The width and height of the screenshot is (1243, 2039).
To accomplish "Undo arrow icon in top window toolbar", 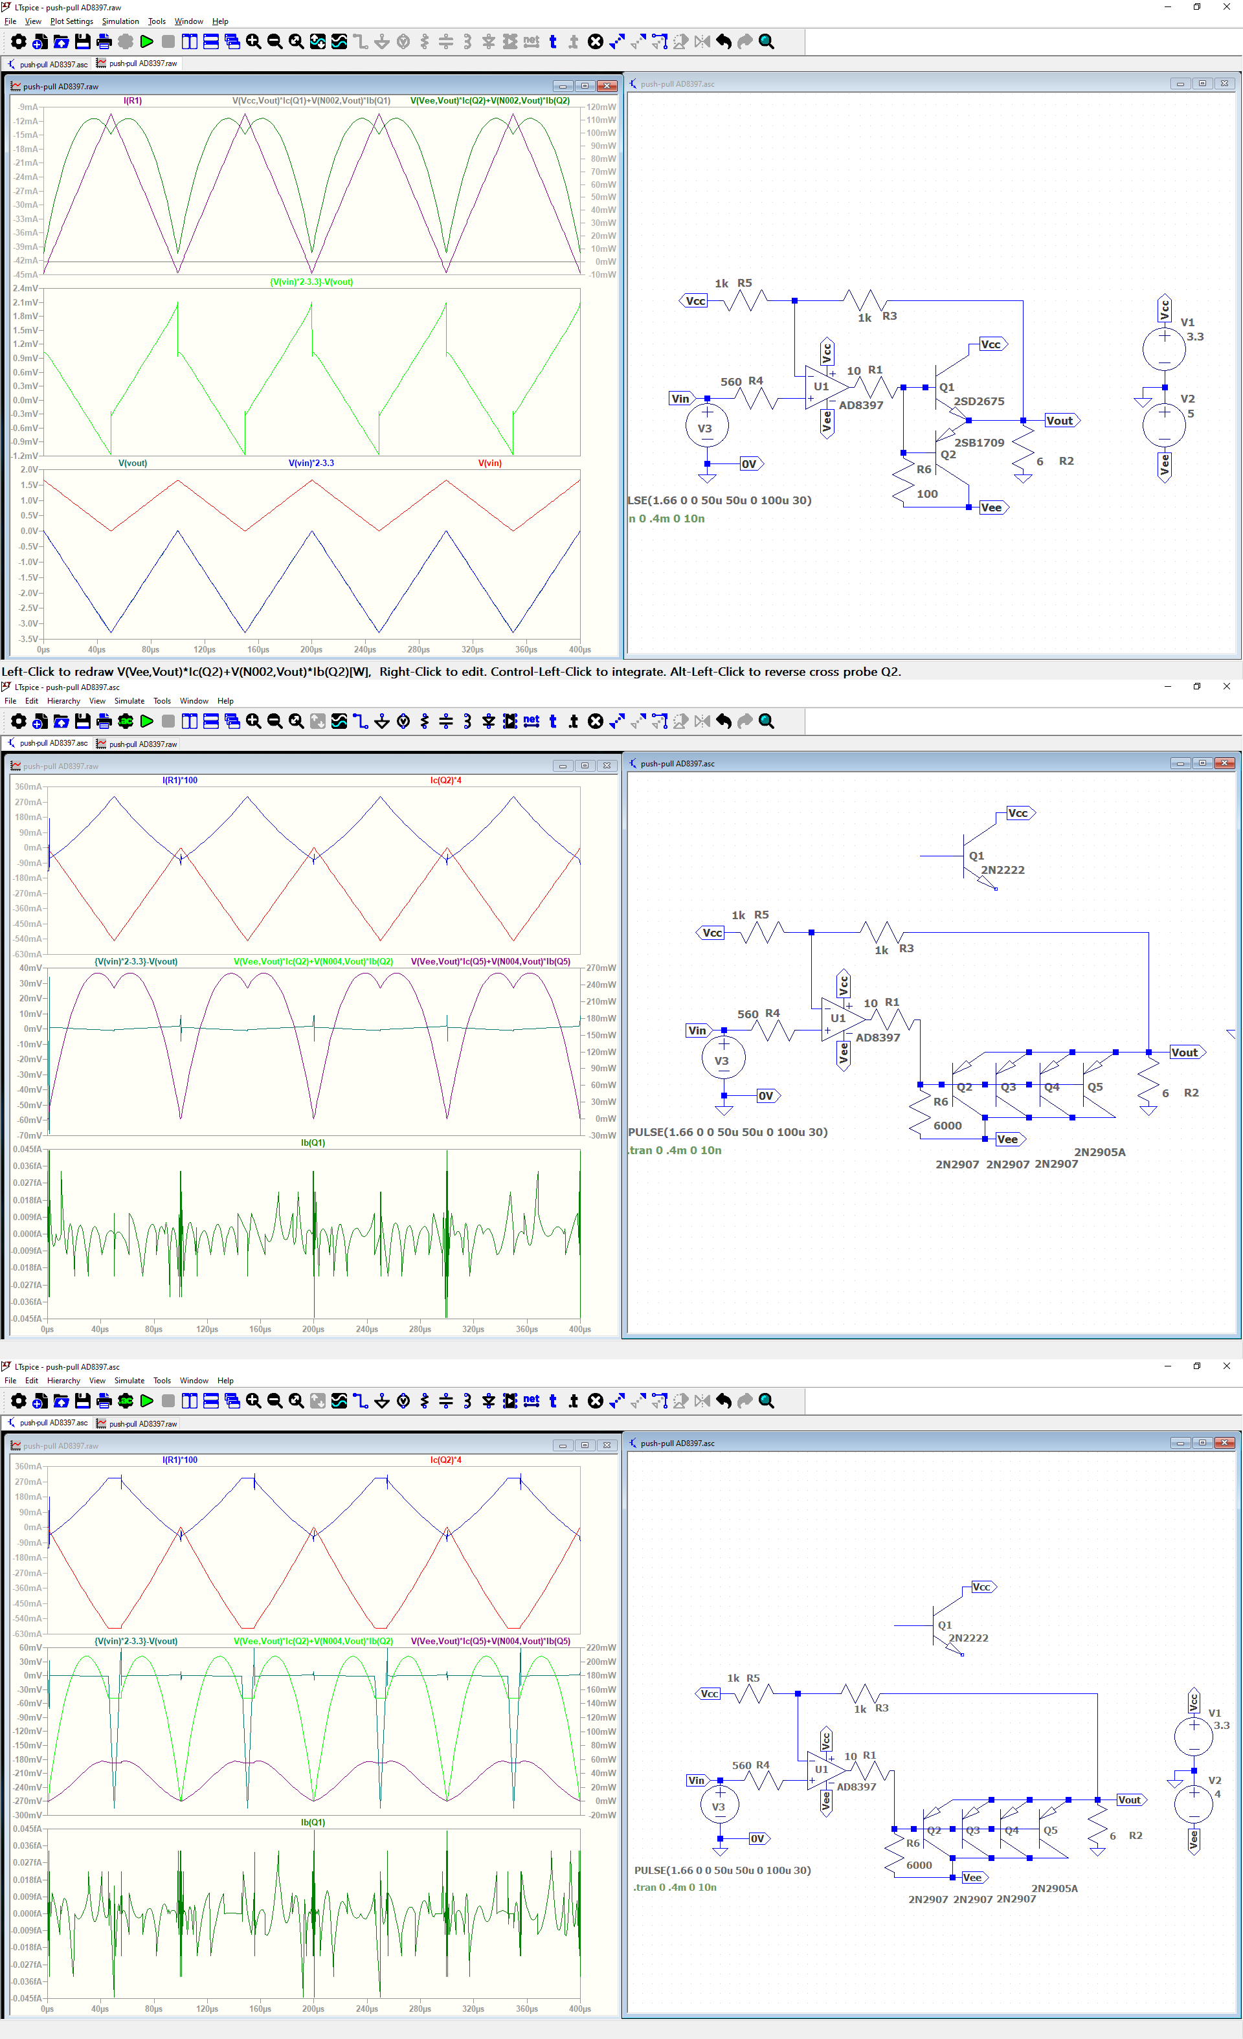I will pyautogui.click(x=724, y=41).
